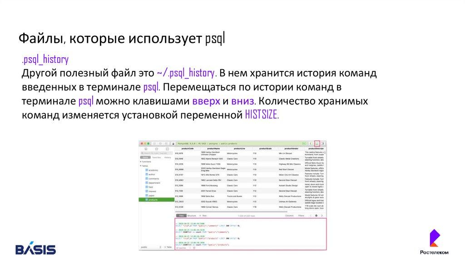The height and width of the screenshot is (261, 465).
Task: Click the Filters button
Action: (301, 216)
